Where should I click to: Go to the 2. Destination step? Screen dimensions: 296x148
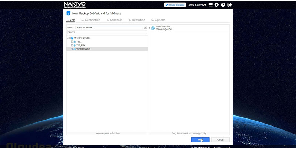click(91, 20)
